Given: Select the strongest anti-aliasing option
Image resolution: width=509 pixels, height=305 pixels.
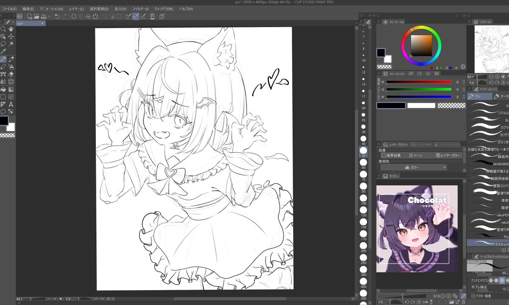Looking at the screenshot, I should (507, 280).
